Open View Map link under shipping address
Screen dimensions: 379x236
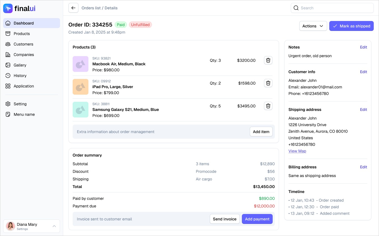click(x=297, y=151)
